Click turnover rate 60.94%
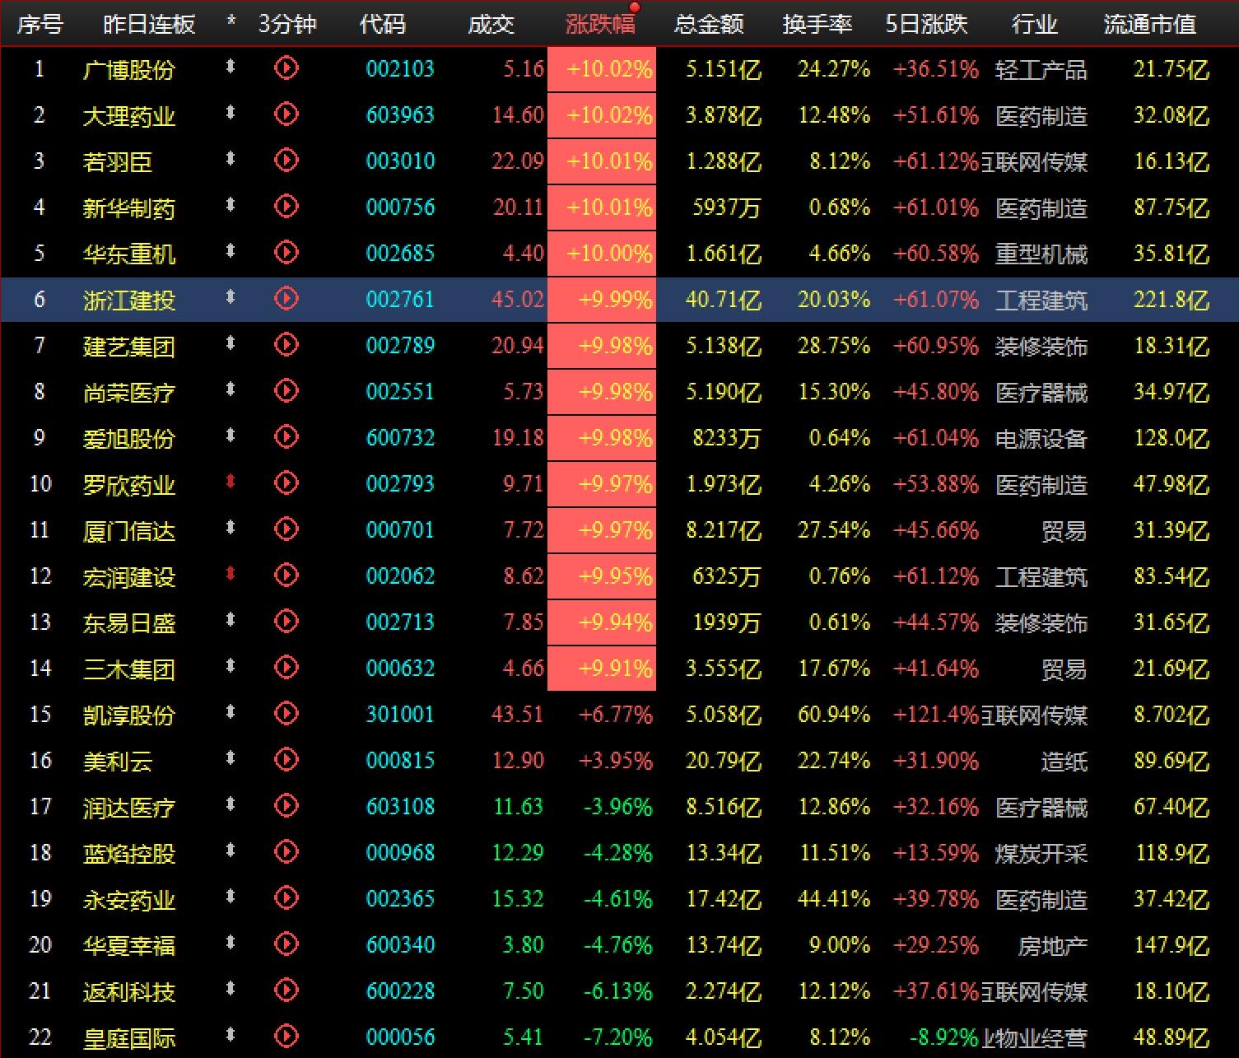Screen dimensions: 1239x1058 click(x=834, y=714)
